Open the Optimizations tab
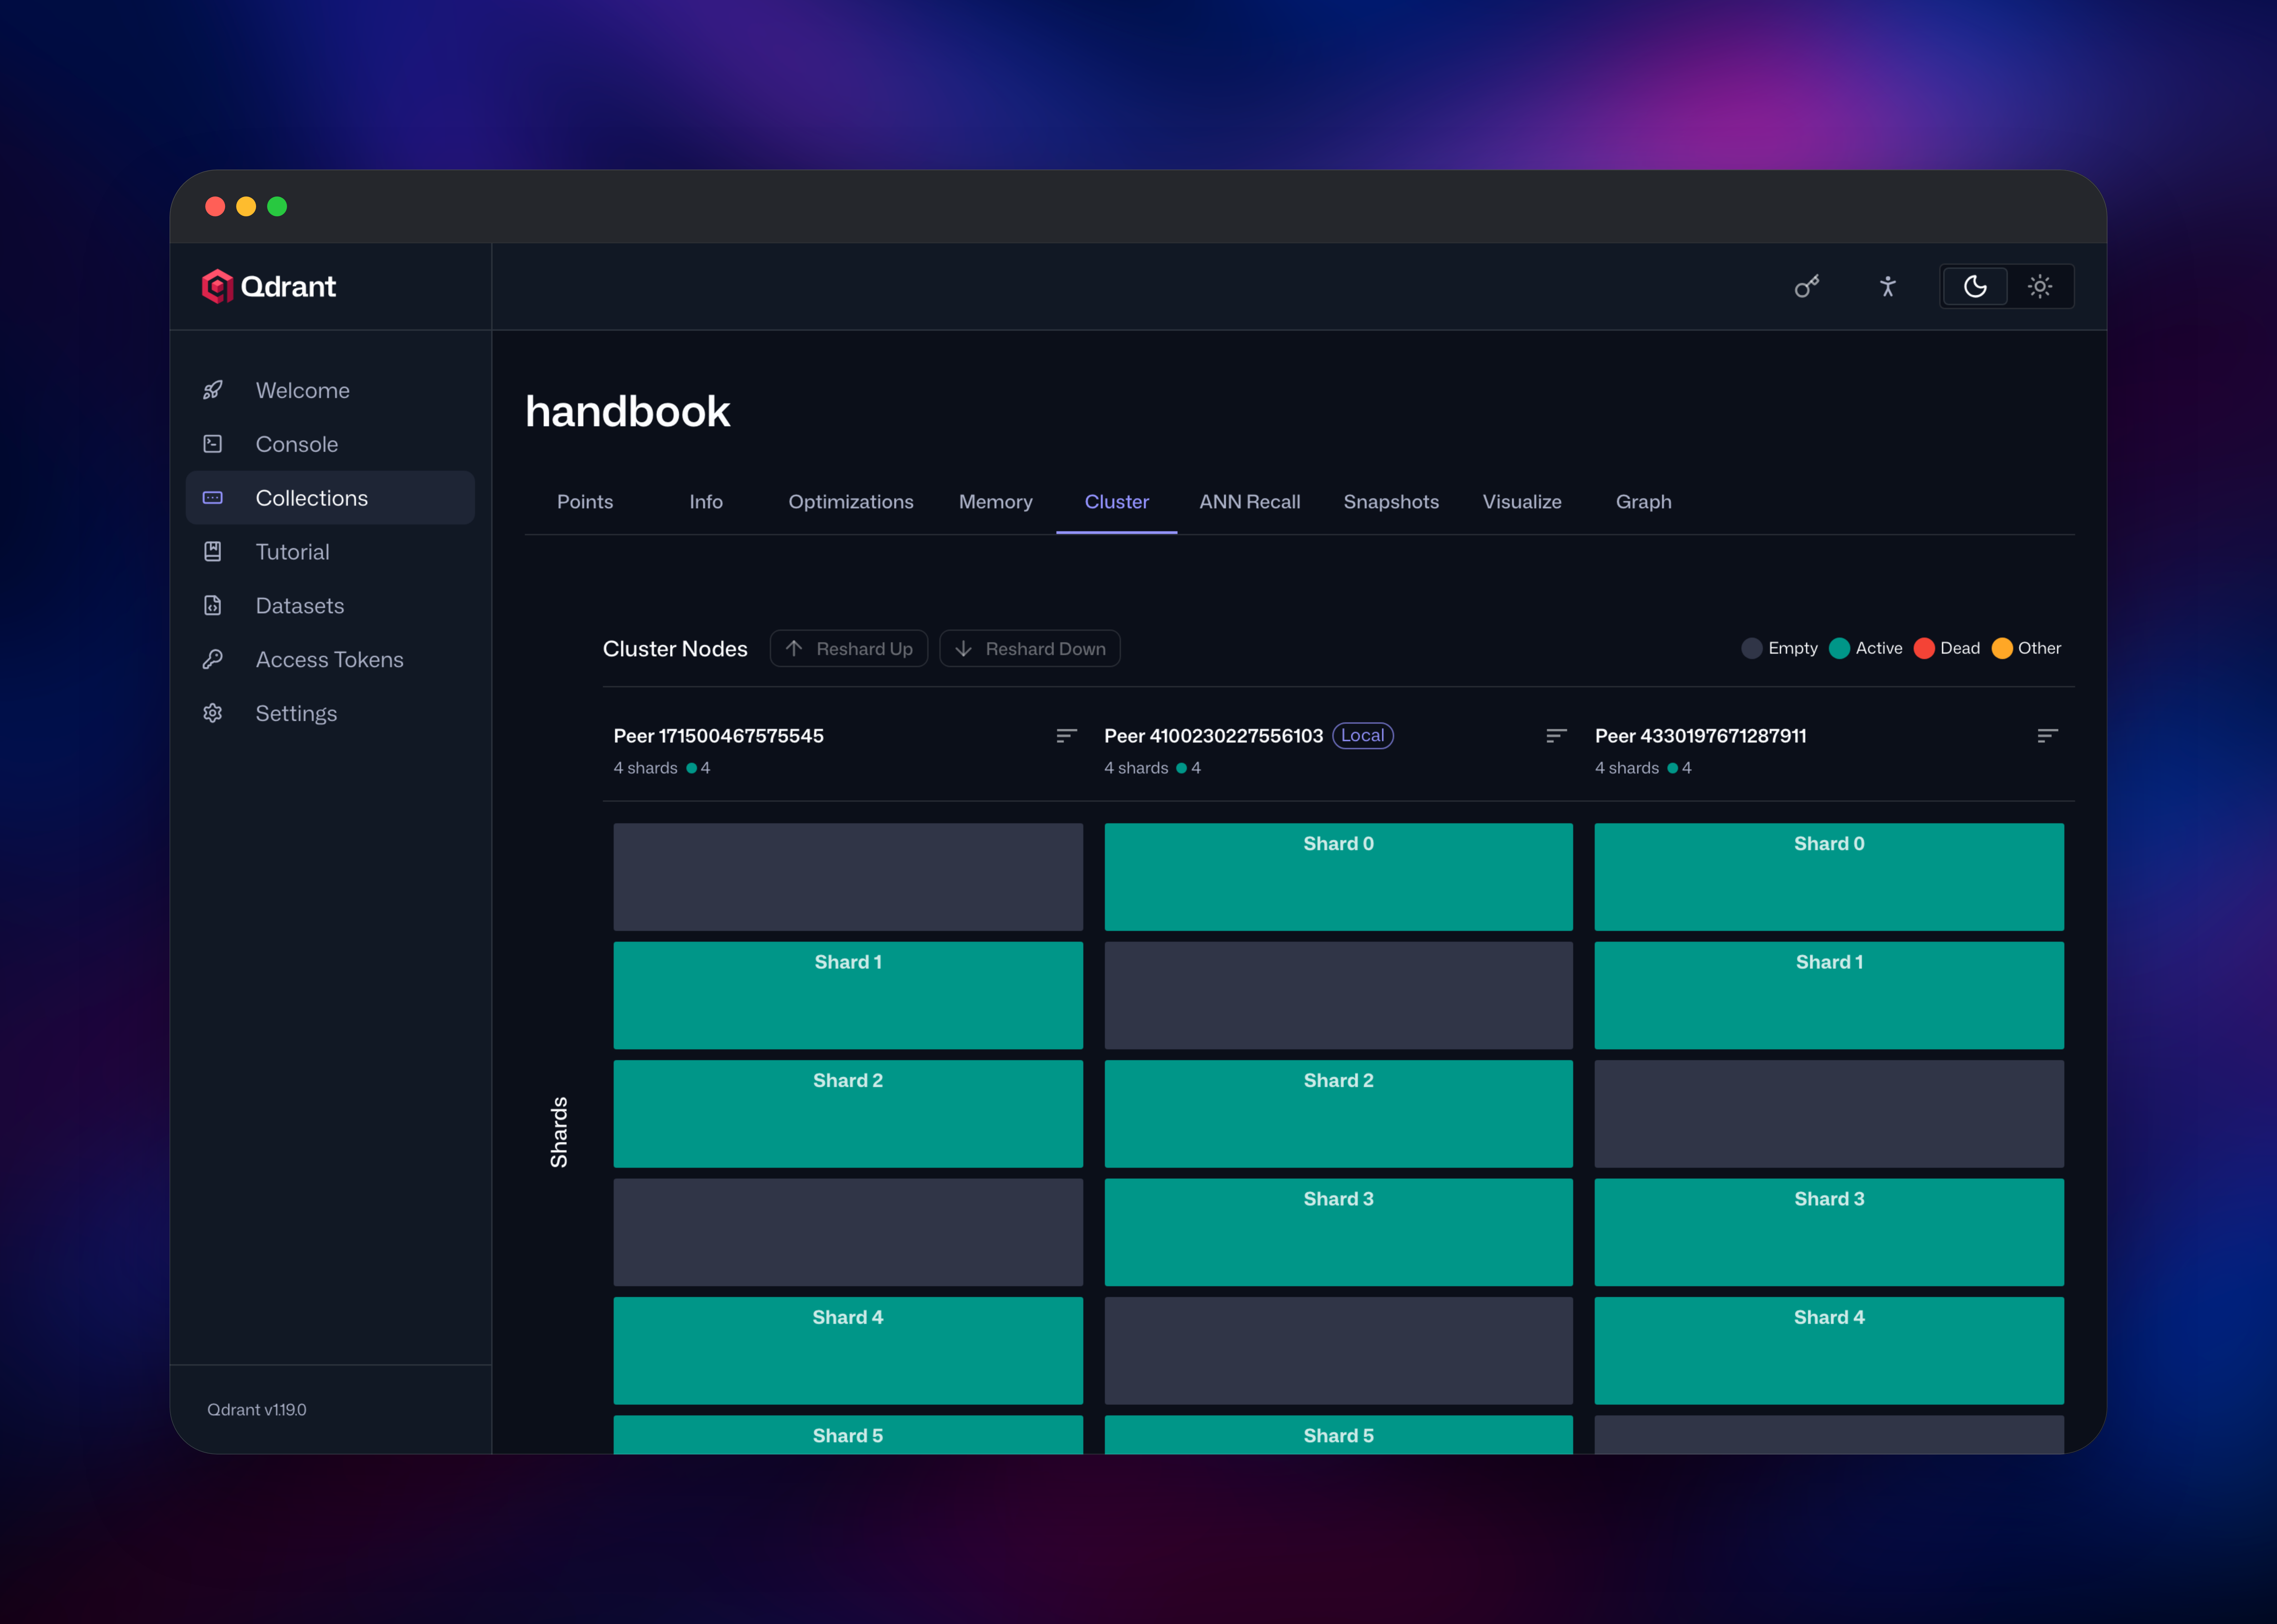This screenshot has width=2277, height=1624. point(851,502)
